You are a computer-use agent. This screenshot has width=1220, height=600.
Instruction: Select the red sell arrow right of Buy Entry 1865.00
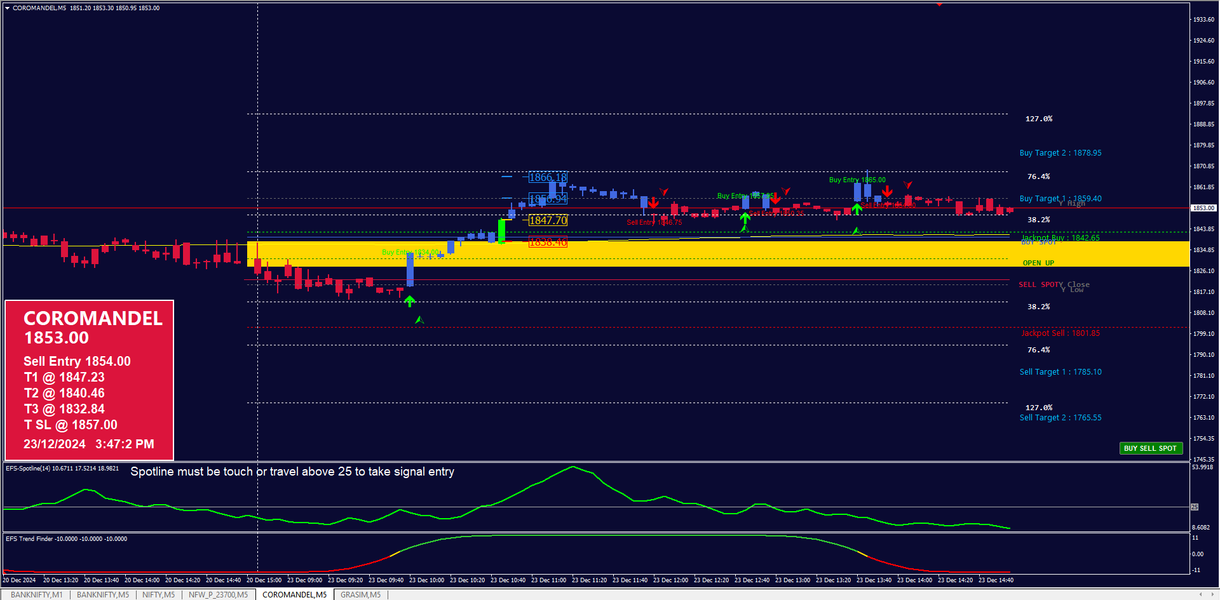887,191
